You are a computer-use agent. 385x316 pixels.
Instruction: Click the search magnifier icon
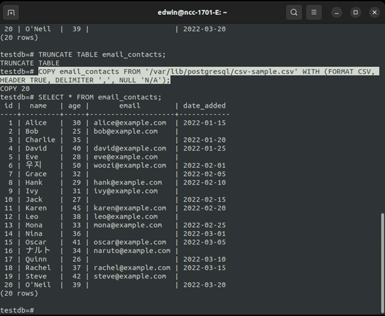pyautogui.click(x=294, y=12)
